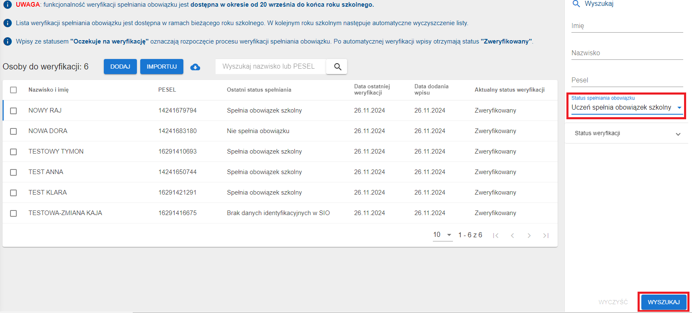Image resolution: width=692 pixels, height=313 pixels.
Task: Click the magnifier search button beside PESEL field
Action: tap(337, 67)
